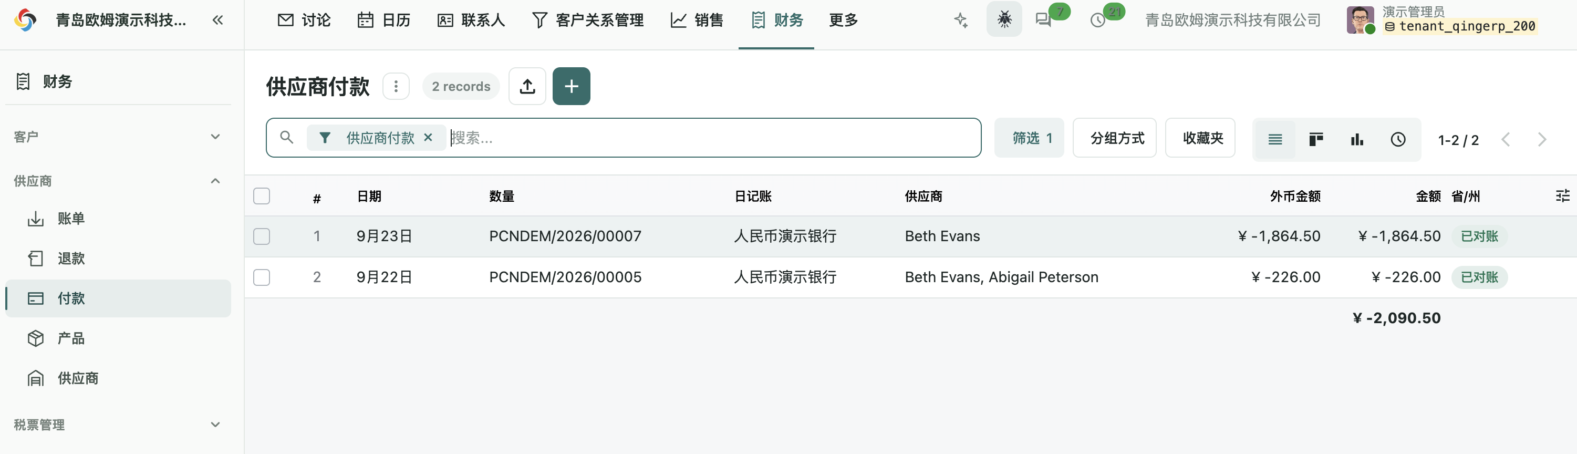The height and width of the screenshot is (454, 1577).
Task: Sort by 日记账 column header
Action: (752, 196)
